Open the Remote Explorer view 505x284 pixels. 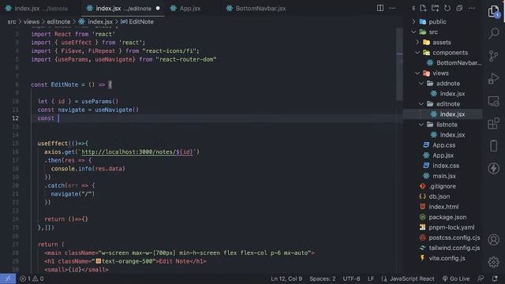click(493, 101)
